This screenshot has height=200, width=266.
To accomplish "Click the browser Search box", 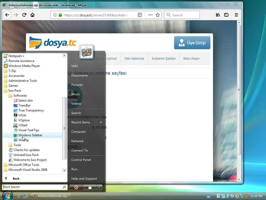I will 182,15.
